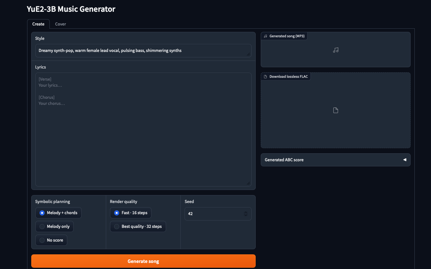Click the Lyrics label text
Screen dimensions: 431x269
point(40,67)
